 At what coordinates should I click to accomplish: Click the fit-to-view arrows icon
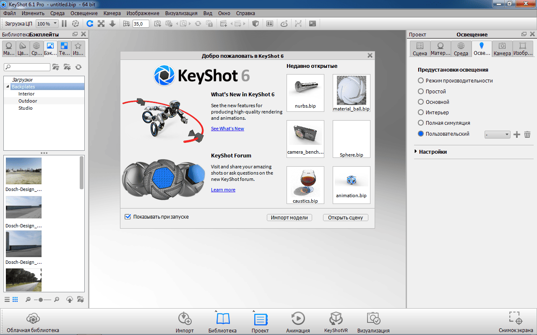(101, 24)
